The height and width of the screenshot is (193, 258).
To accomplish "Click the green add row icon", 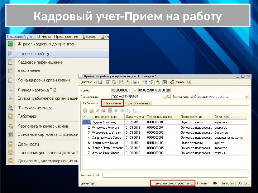I will (85, 110).
